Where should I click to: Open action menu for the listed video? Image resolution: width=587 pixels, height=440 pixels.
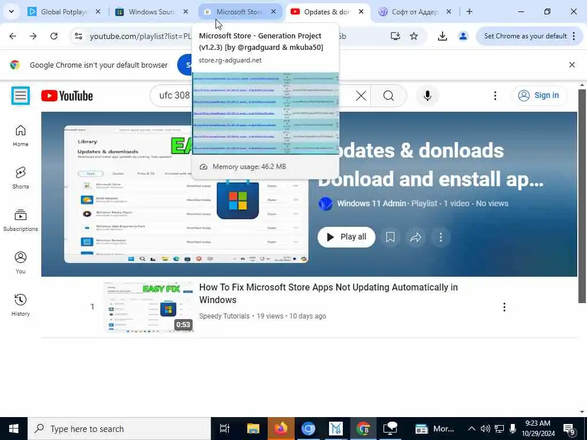click(x=504, y=307)
